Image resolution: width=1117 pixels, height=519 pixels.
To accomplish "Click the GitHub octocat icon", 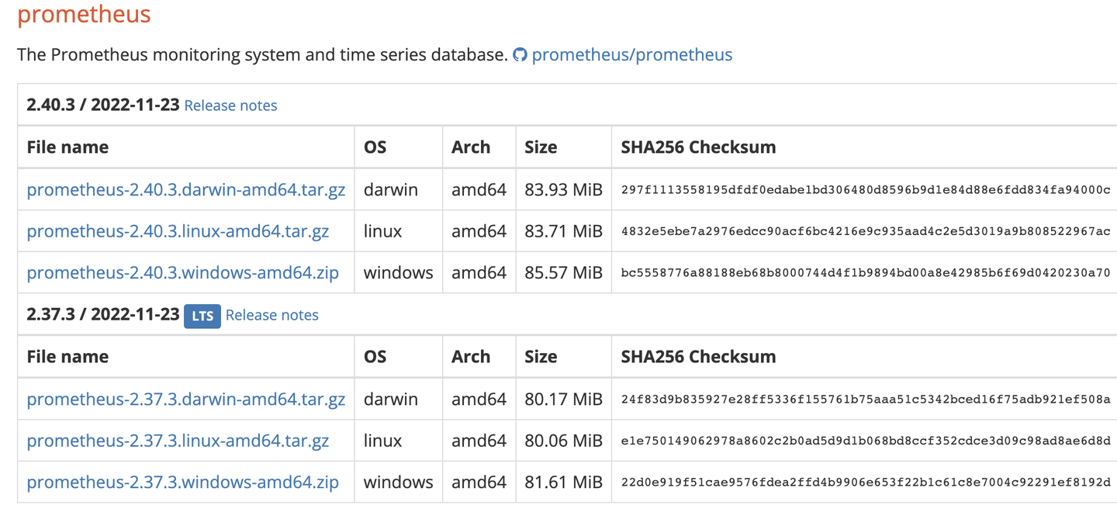I will (x=520, y=54).
